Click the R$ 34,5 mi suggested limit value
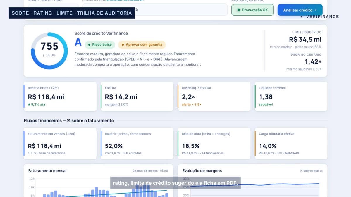 (x=305, y=39)
